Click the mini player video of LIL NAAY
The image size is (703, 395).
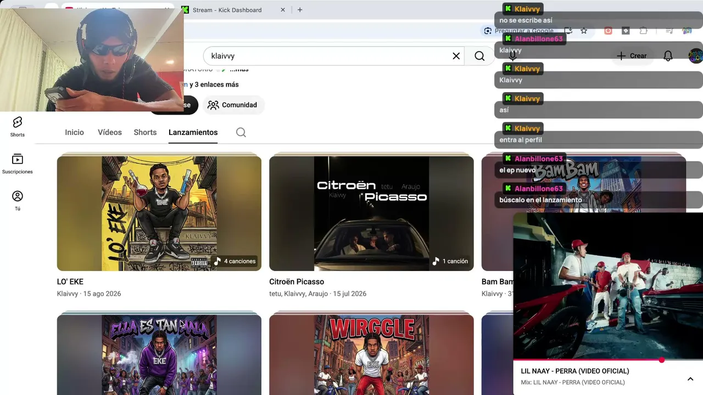608,286
